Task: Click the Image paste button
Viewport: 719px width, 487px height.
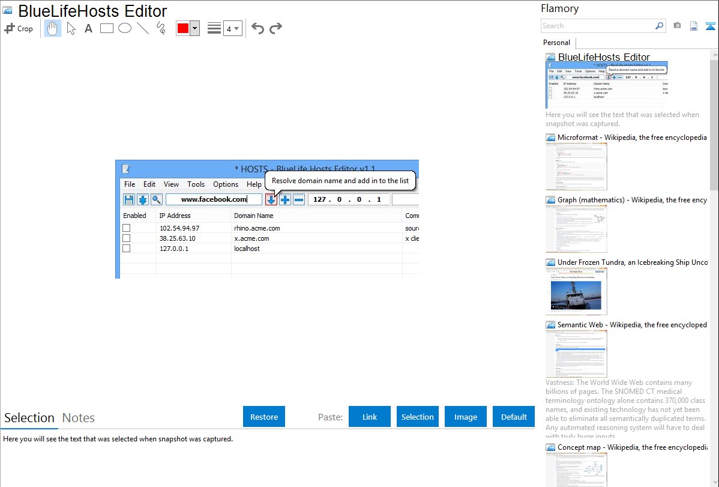Action: point(465,417)
